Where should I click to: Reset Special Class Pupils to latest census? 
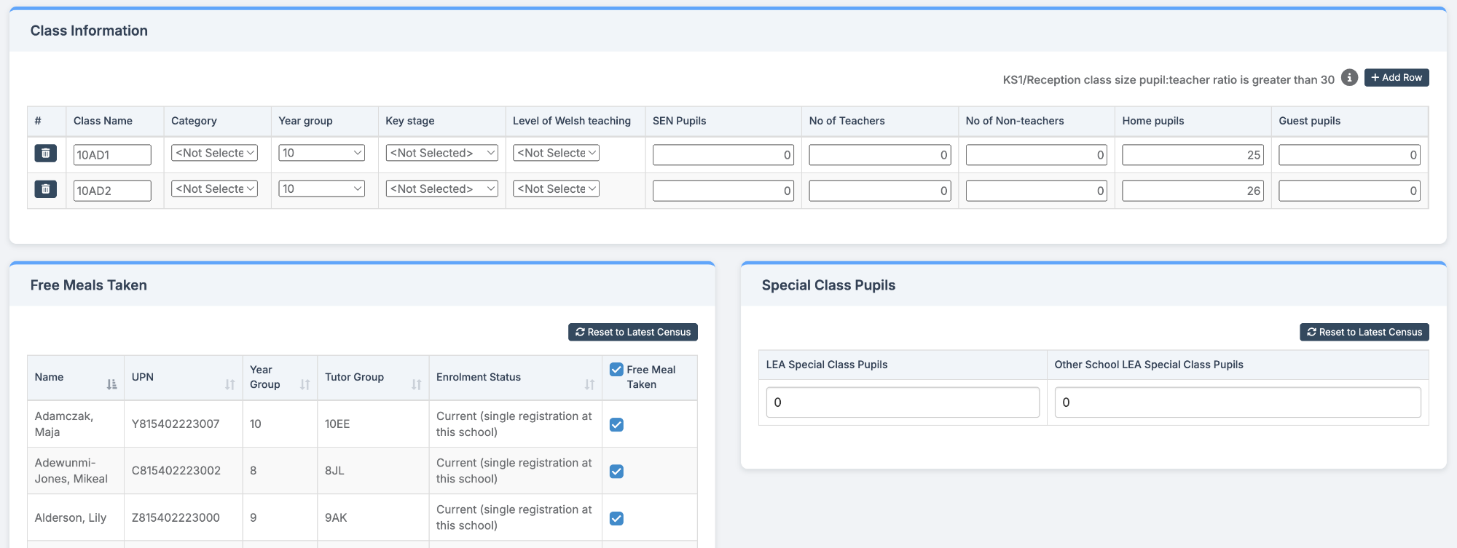(1364, 332)
